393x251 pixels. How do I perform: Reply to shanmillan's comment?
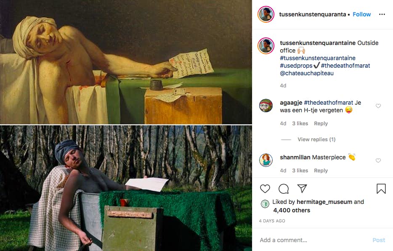point(321,171)
